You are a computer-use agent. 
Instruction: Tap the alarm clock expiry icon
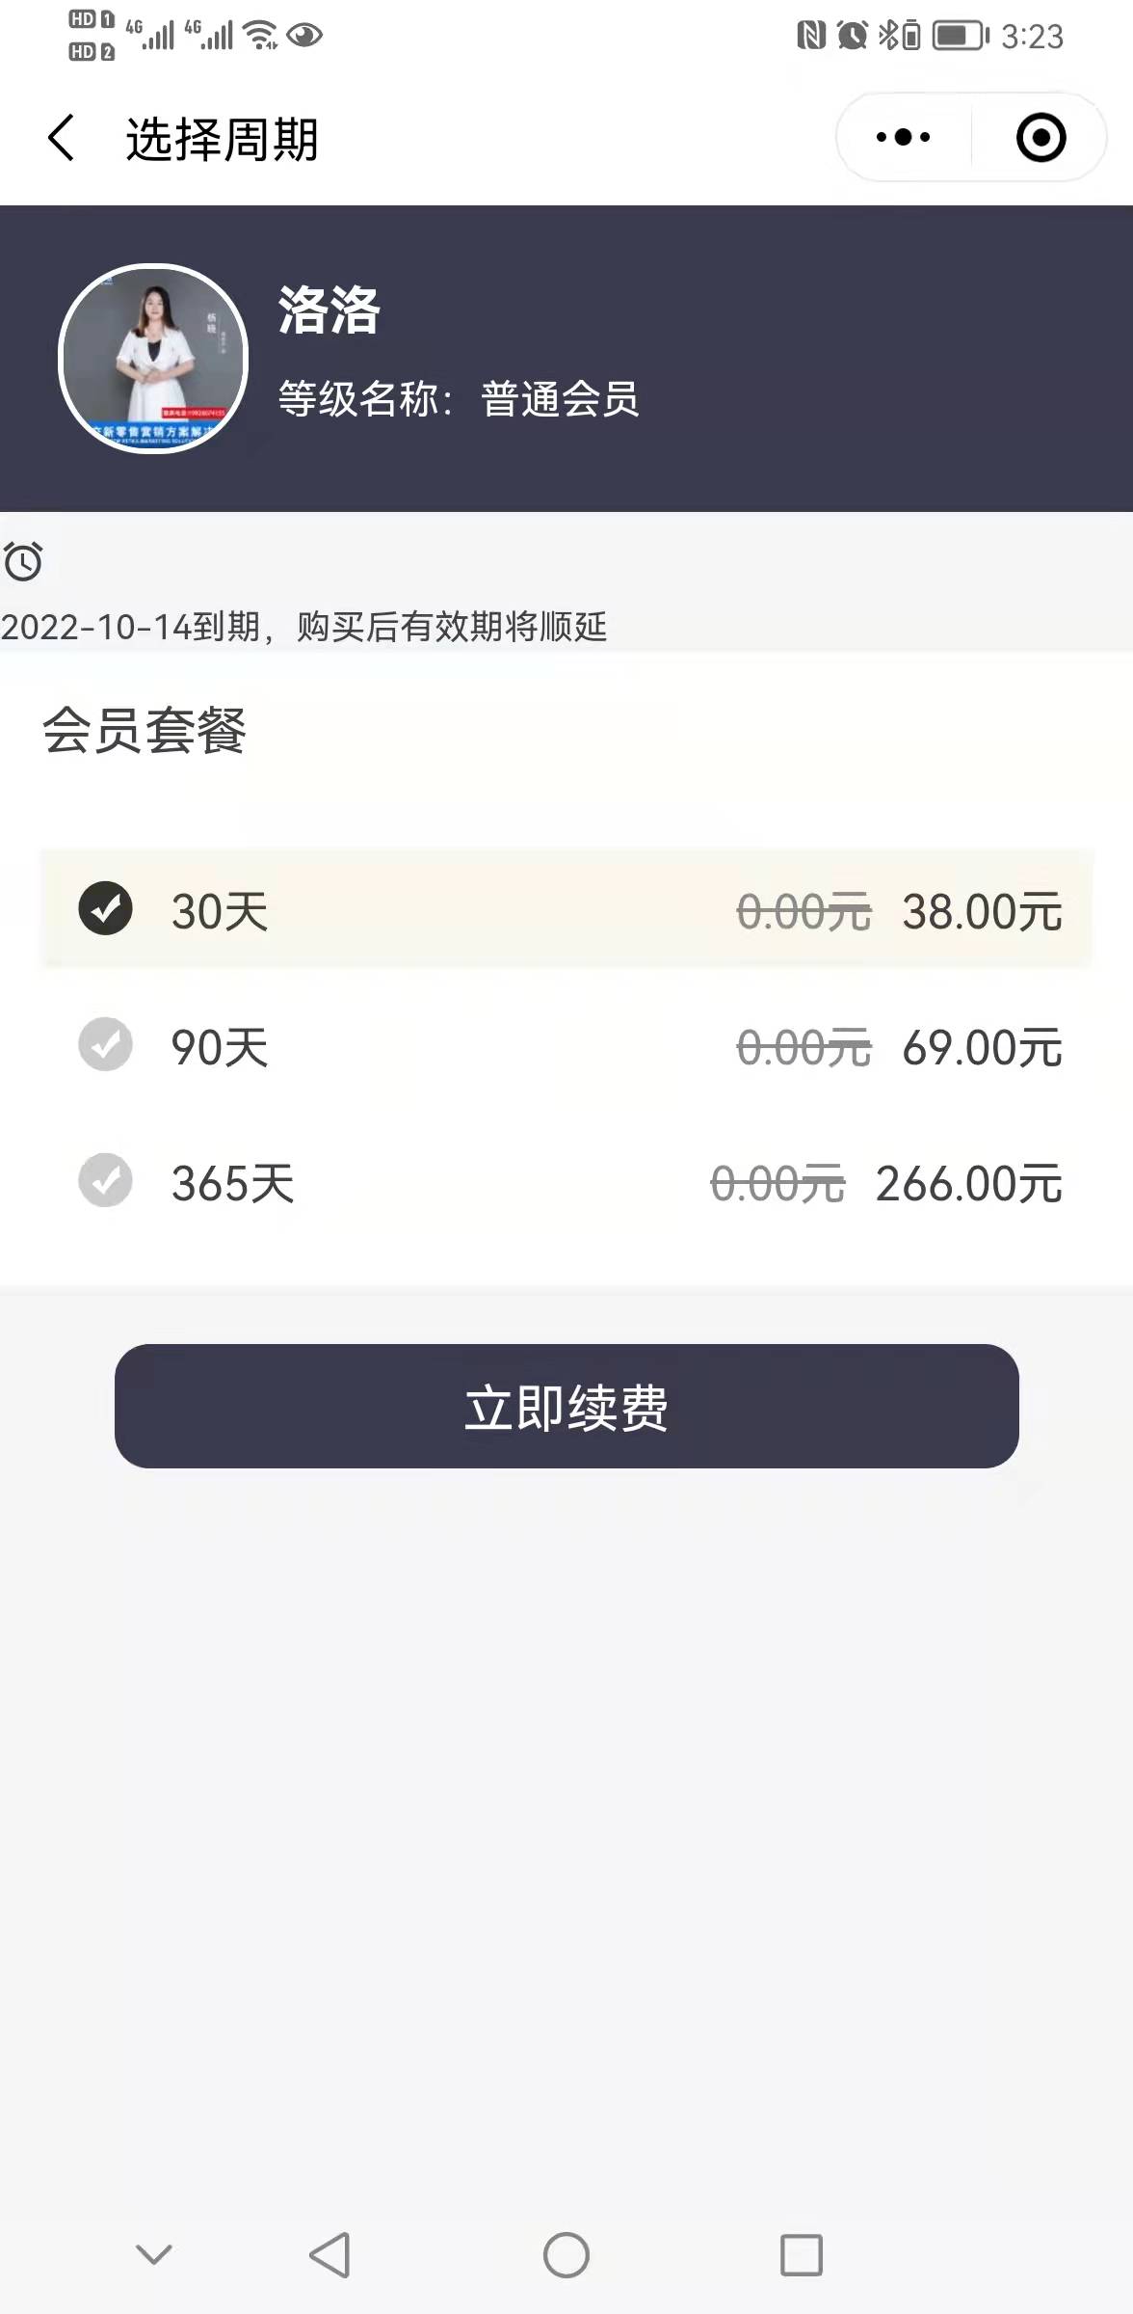tap(23, 561)
